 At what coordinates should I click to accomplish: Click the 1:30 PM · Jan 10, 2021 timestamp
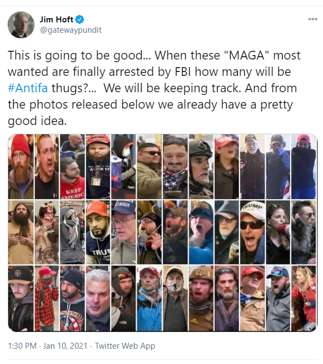pos(48,345)
